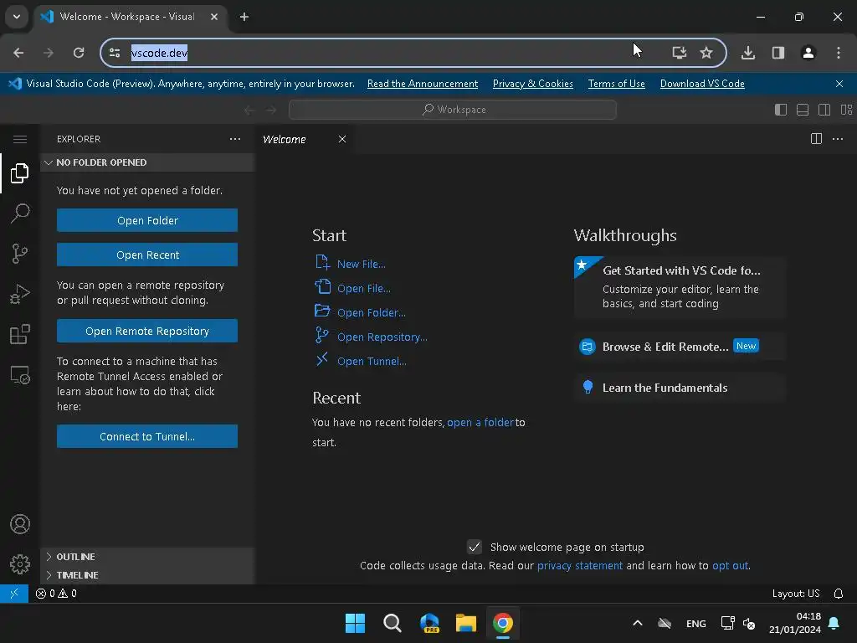The image size is (857, 643).
Task: Open the privacy statement link
Action: coord(579,565)
